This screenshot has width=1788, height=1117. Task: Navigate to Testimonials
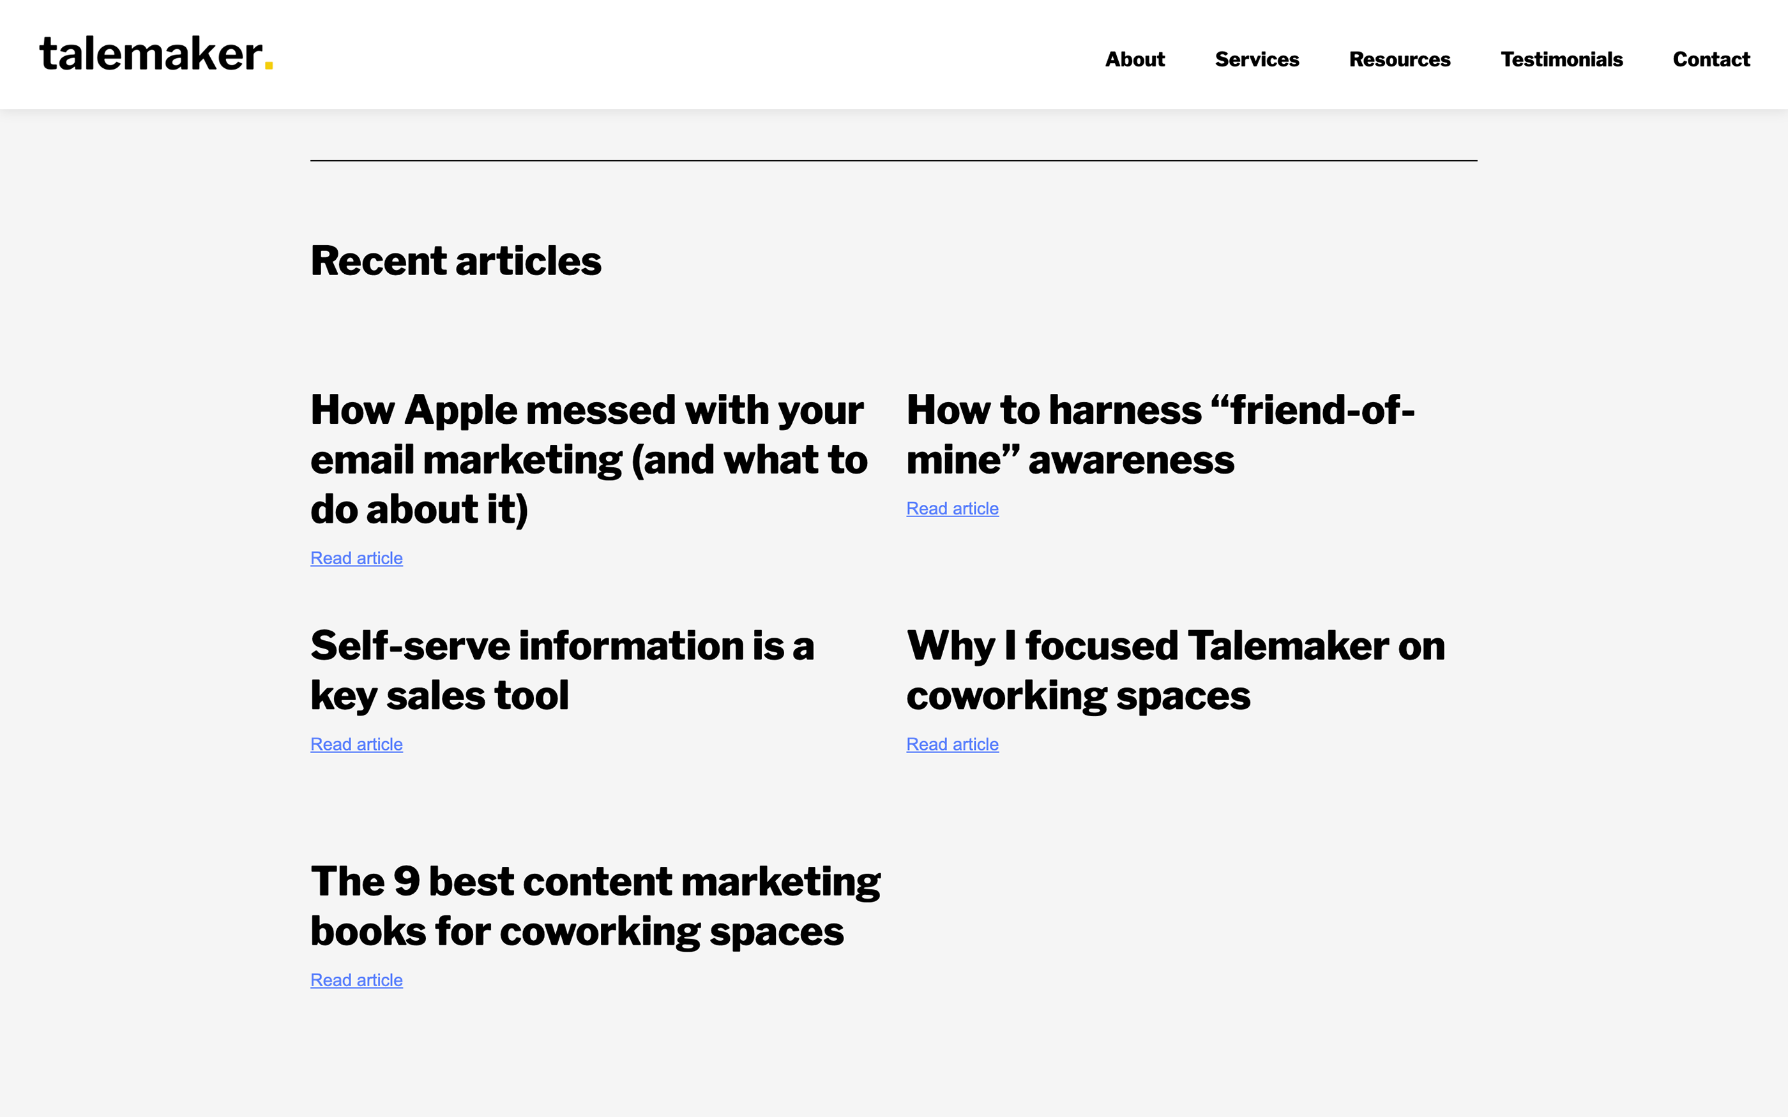click(1561, 59)
